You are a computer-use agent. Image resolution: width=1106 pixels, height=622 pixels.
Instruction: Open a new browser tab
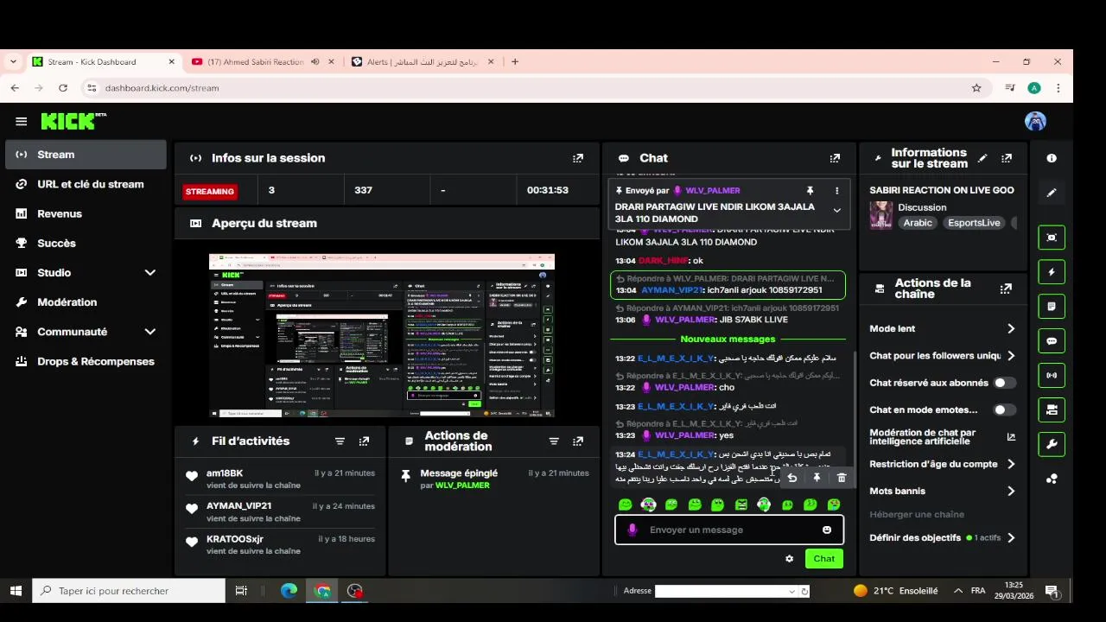point(515,62)
